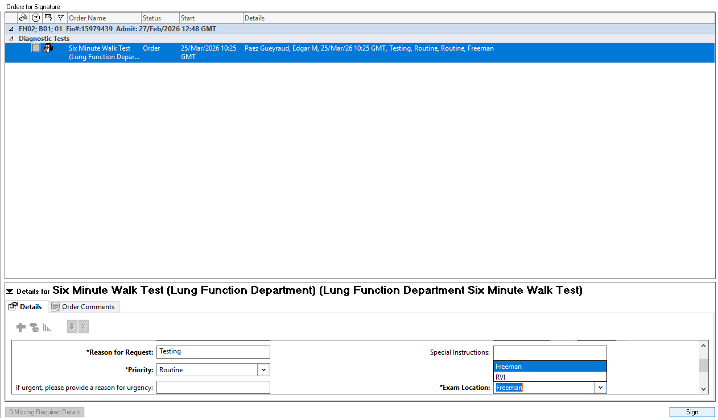The width and height of the screenshot is (718, 420).
Task: Click the question mark column header icon
Action: coord(36,18)
